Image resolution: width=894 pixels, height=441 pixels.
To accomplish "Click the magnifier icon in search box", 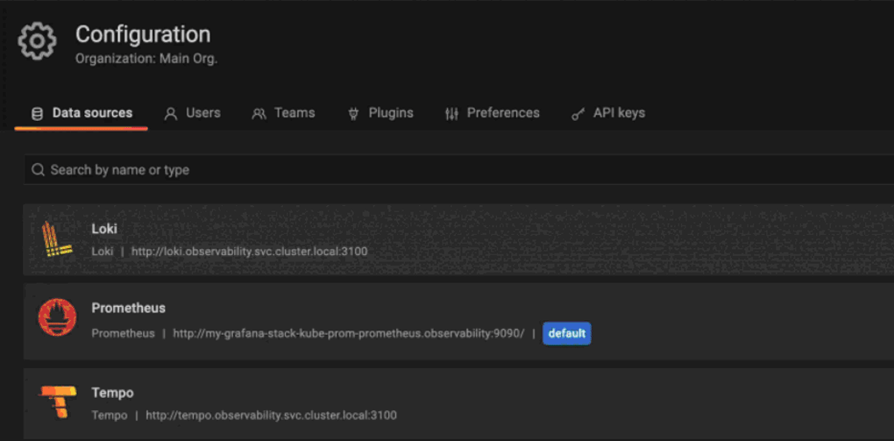I will tap(39, 170).
